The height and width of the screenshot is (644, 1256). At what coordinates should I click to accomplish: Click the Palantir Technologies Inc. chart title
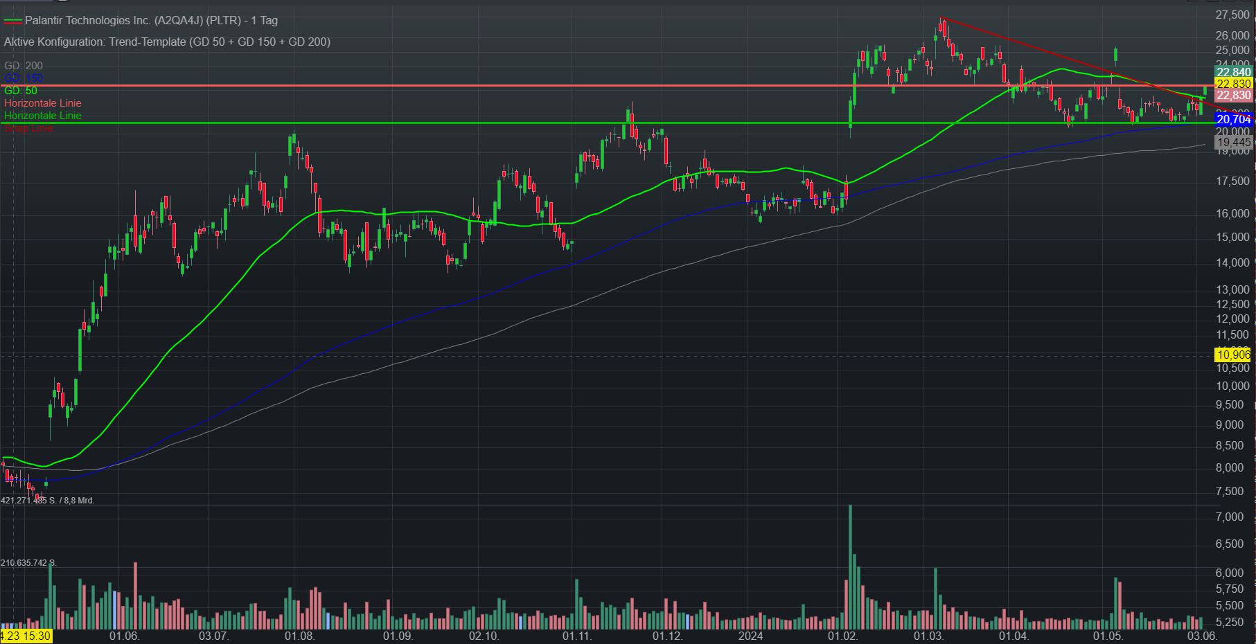coord(151,21)
